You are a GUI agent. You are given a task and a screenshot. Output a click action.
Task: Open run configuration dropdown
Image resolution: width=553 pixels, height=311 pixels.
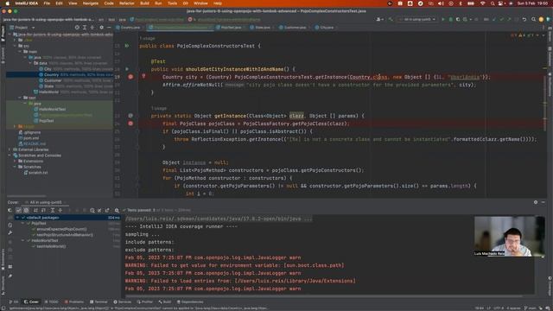click(417, 19)
